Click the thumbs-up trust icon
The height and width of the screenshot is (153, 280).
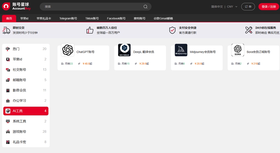click(90, 30)
